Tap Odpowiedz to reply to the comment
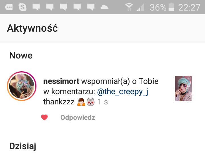 coord(78,118)
